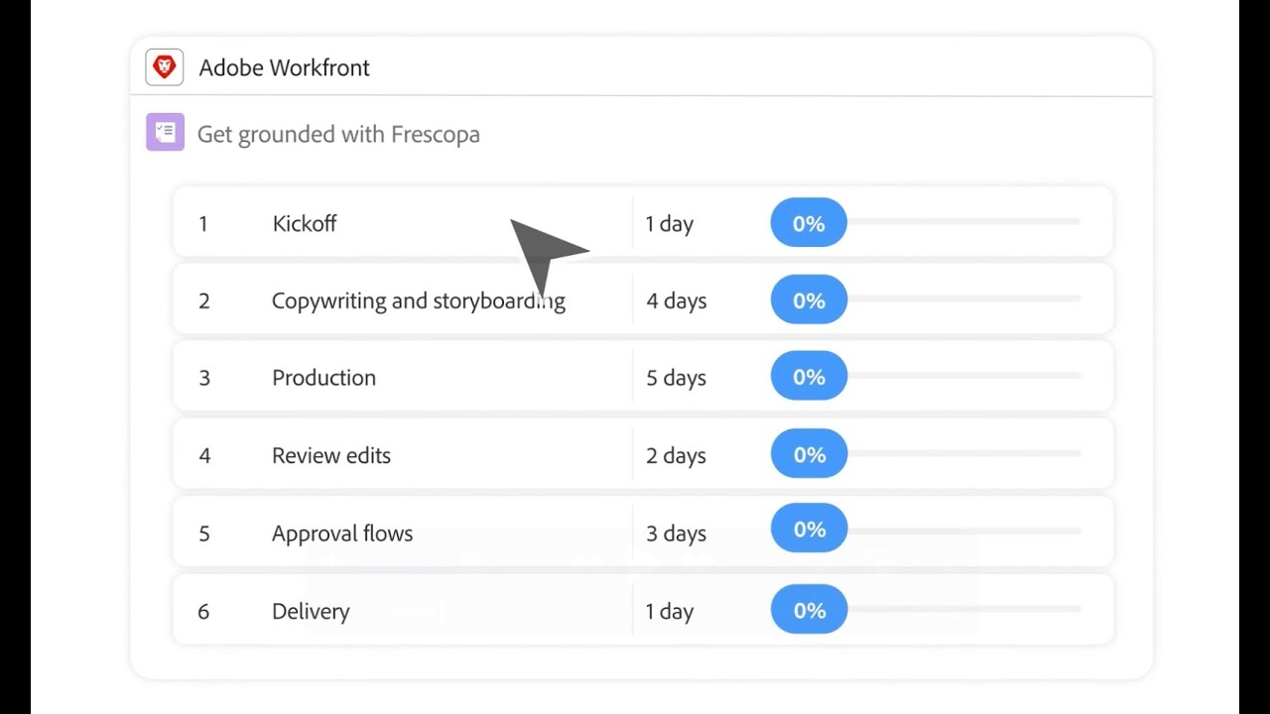The width and height of the screenshot is (1270, 714).
Task: Click the Approval flows 3 days duration
Action: point(677,534)
